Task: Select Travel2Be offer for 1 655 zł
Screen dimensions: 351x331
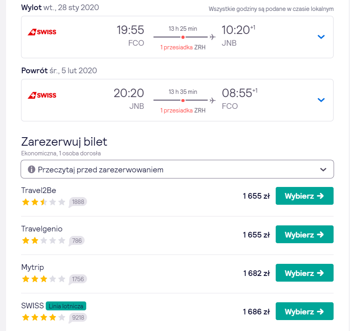Action: [x=304, y=196]
